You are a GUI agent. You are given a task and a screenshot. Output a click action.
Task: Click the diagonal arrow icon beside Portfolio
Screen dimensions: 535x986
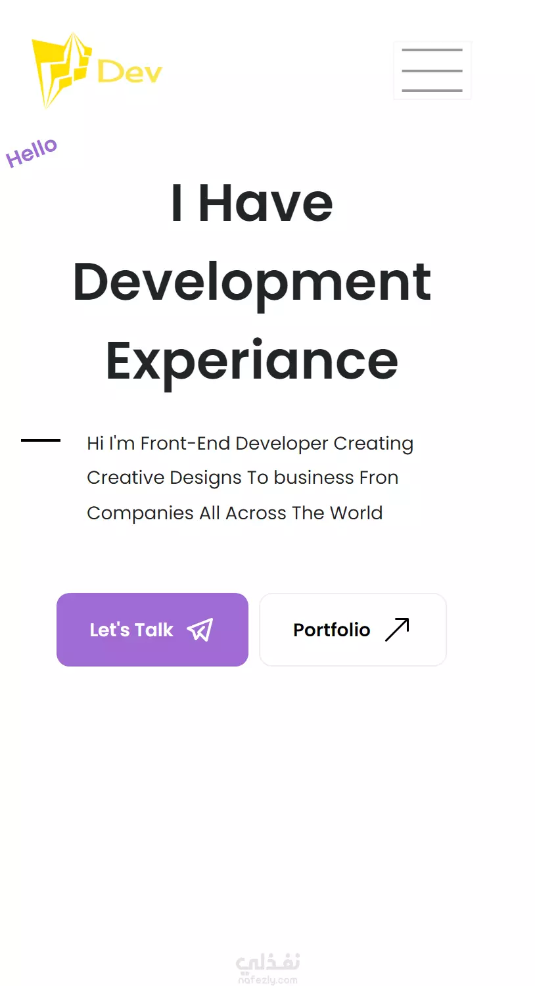[397, 629]
